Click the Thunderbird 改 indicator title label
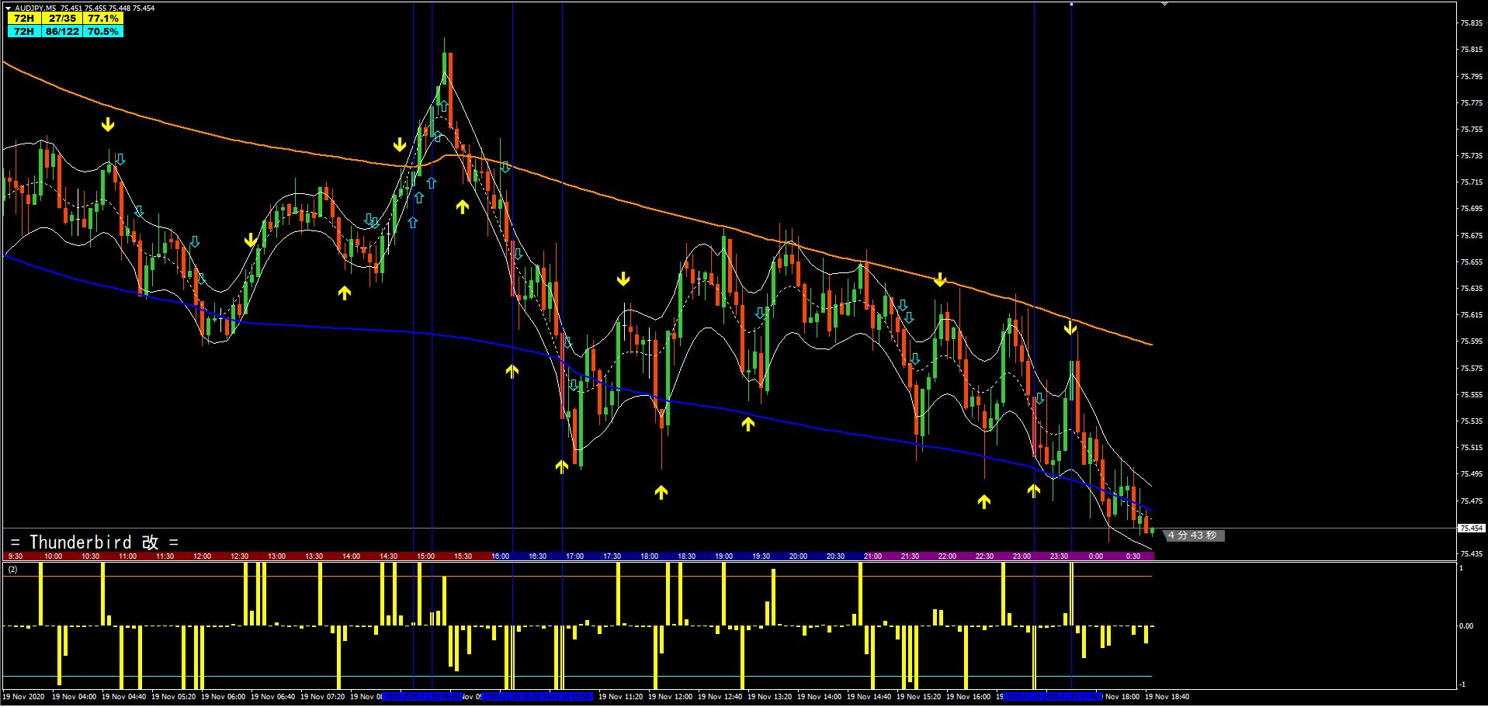Screen dimensions: 1488x707 coord(95,542)
